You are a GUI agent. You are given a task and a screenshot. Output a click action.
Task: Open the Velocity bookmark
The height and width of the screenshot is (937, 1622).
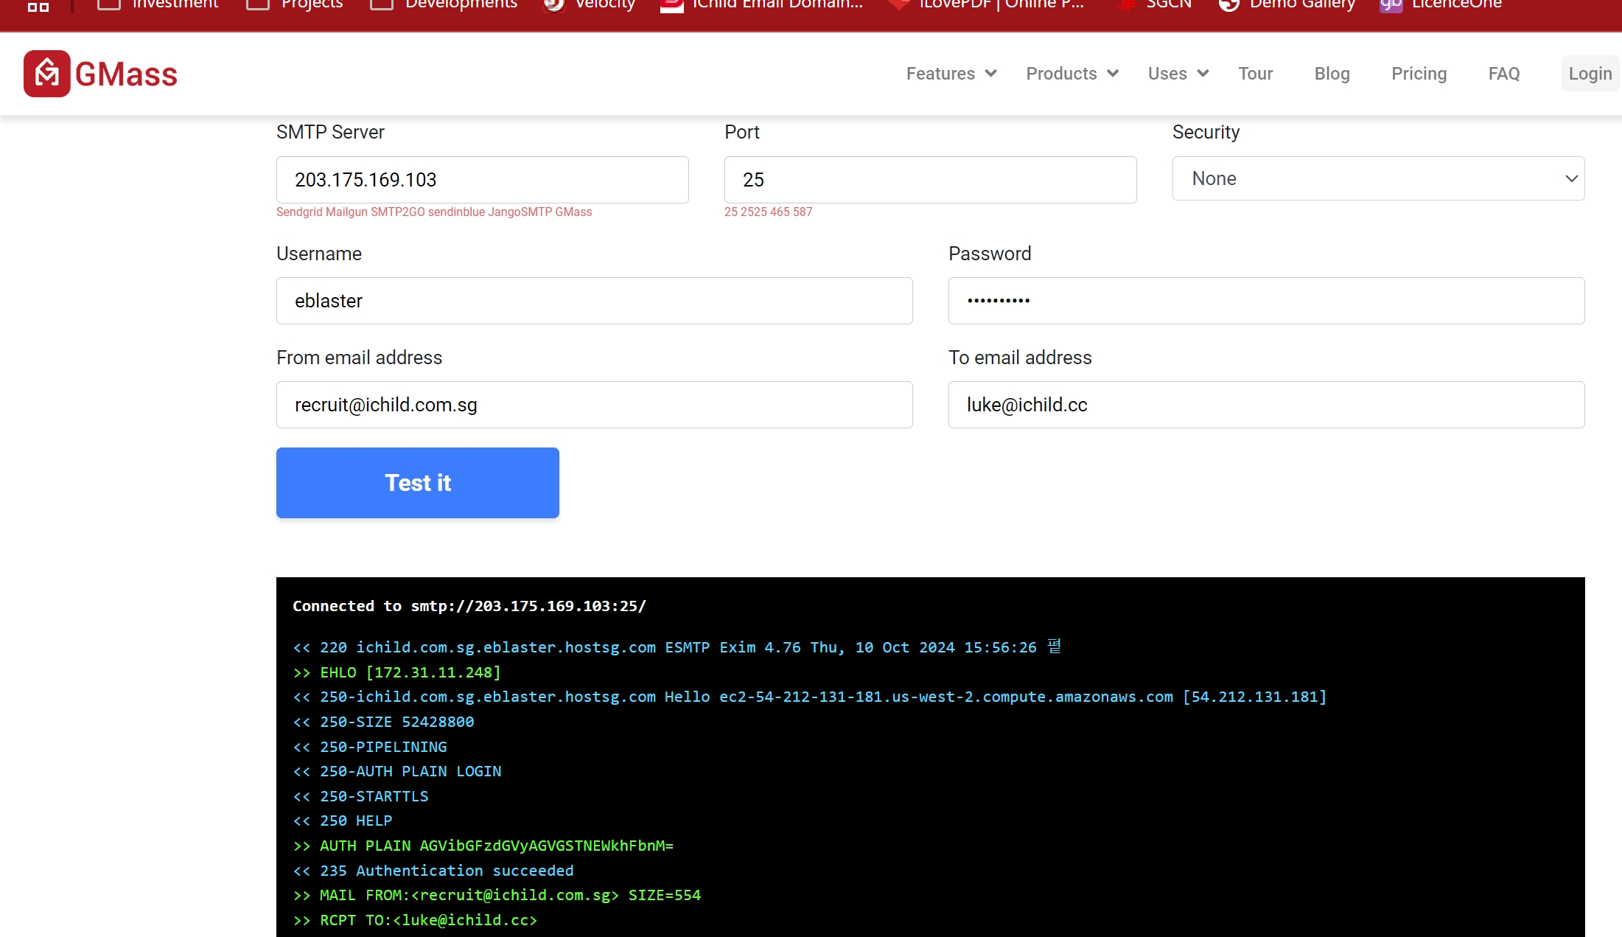point(590,4)
